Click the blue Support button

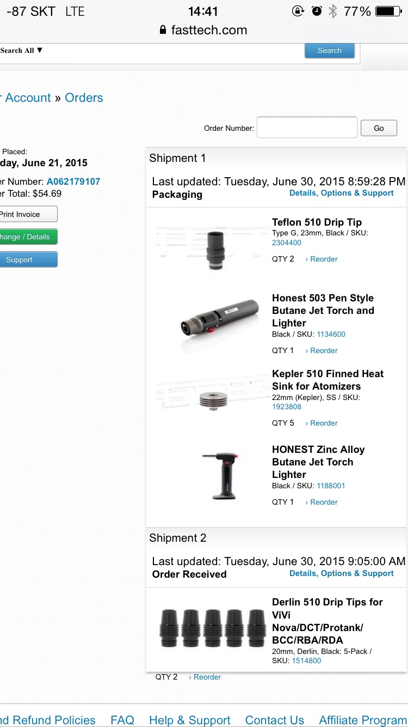27,260
